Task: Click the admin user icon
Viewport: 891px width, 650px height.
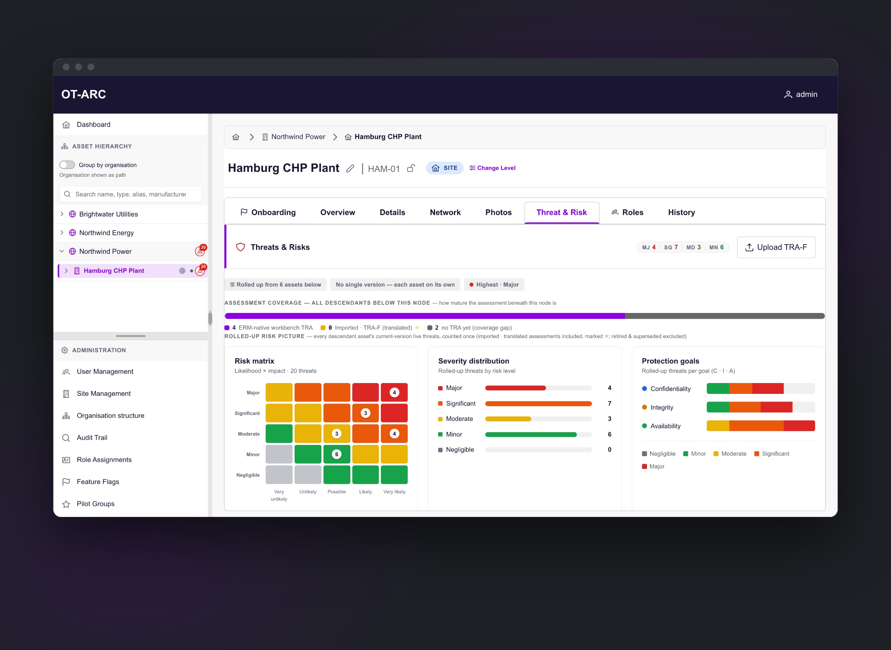Action: coord(788,94)
